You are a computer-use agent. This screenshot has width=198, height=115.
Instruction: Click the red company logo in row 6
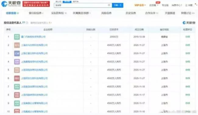[17, 78]
